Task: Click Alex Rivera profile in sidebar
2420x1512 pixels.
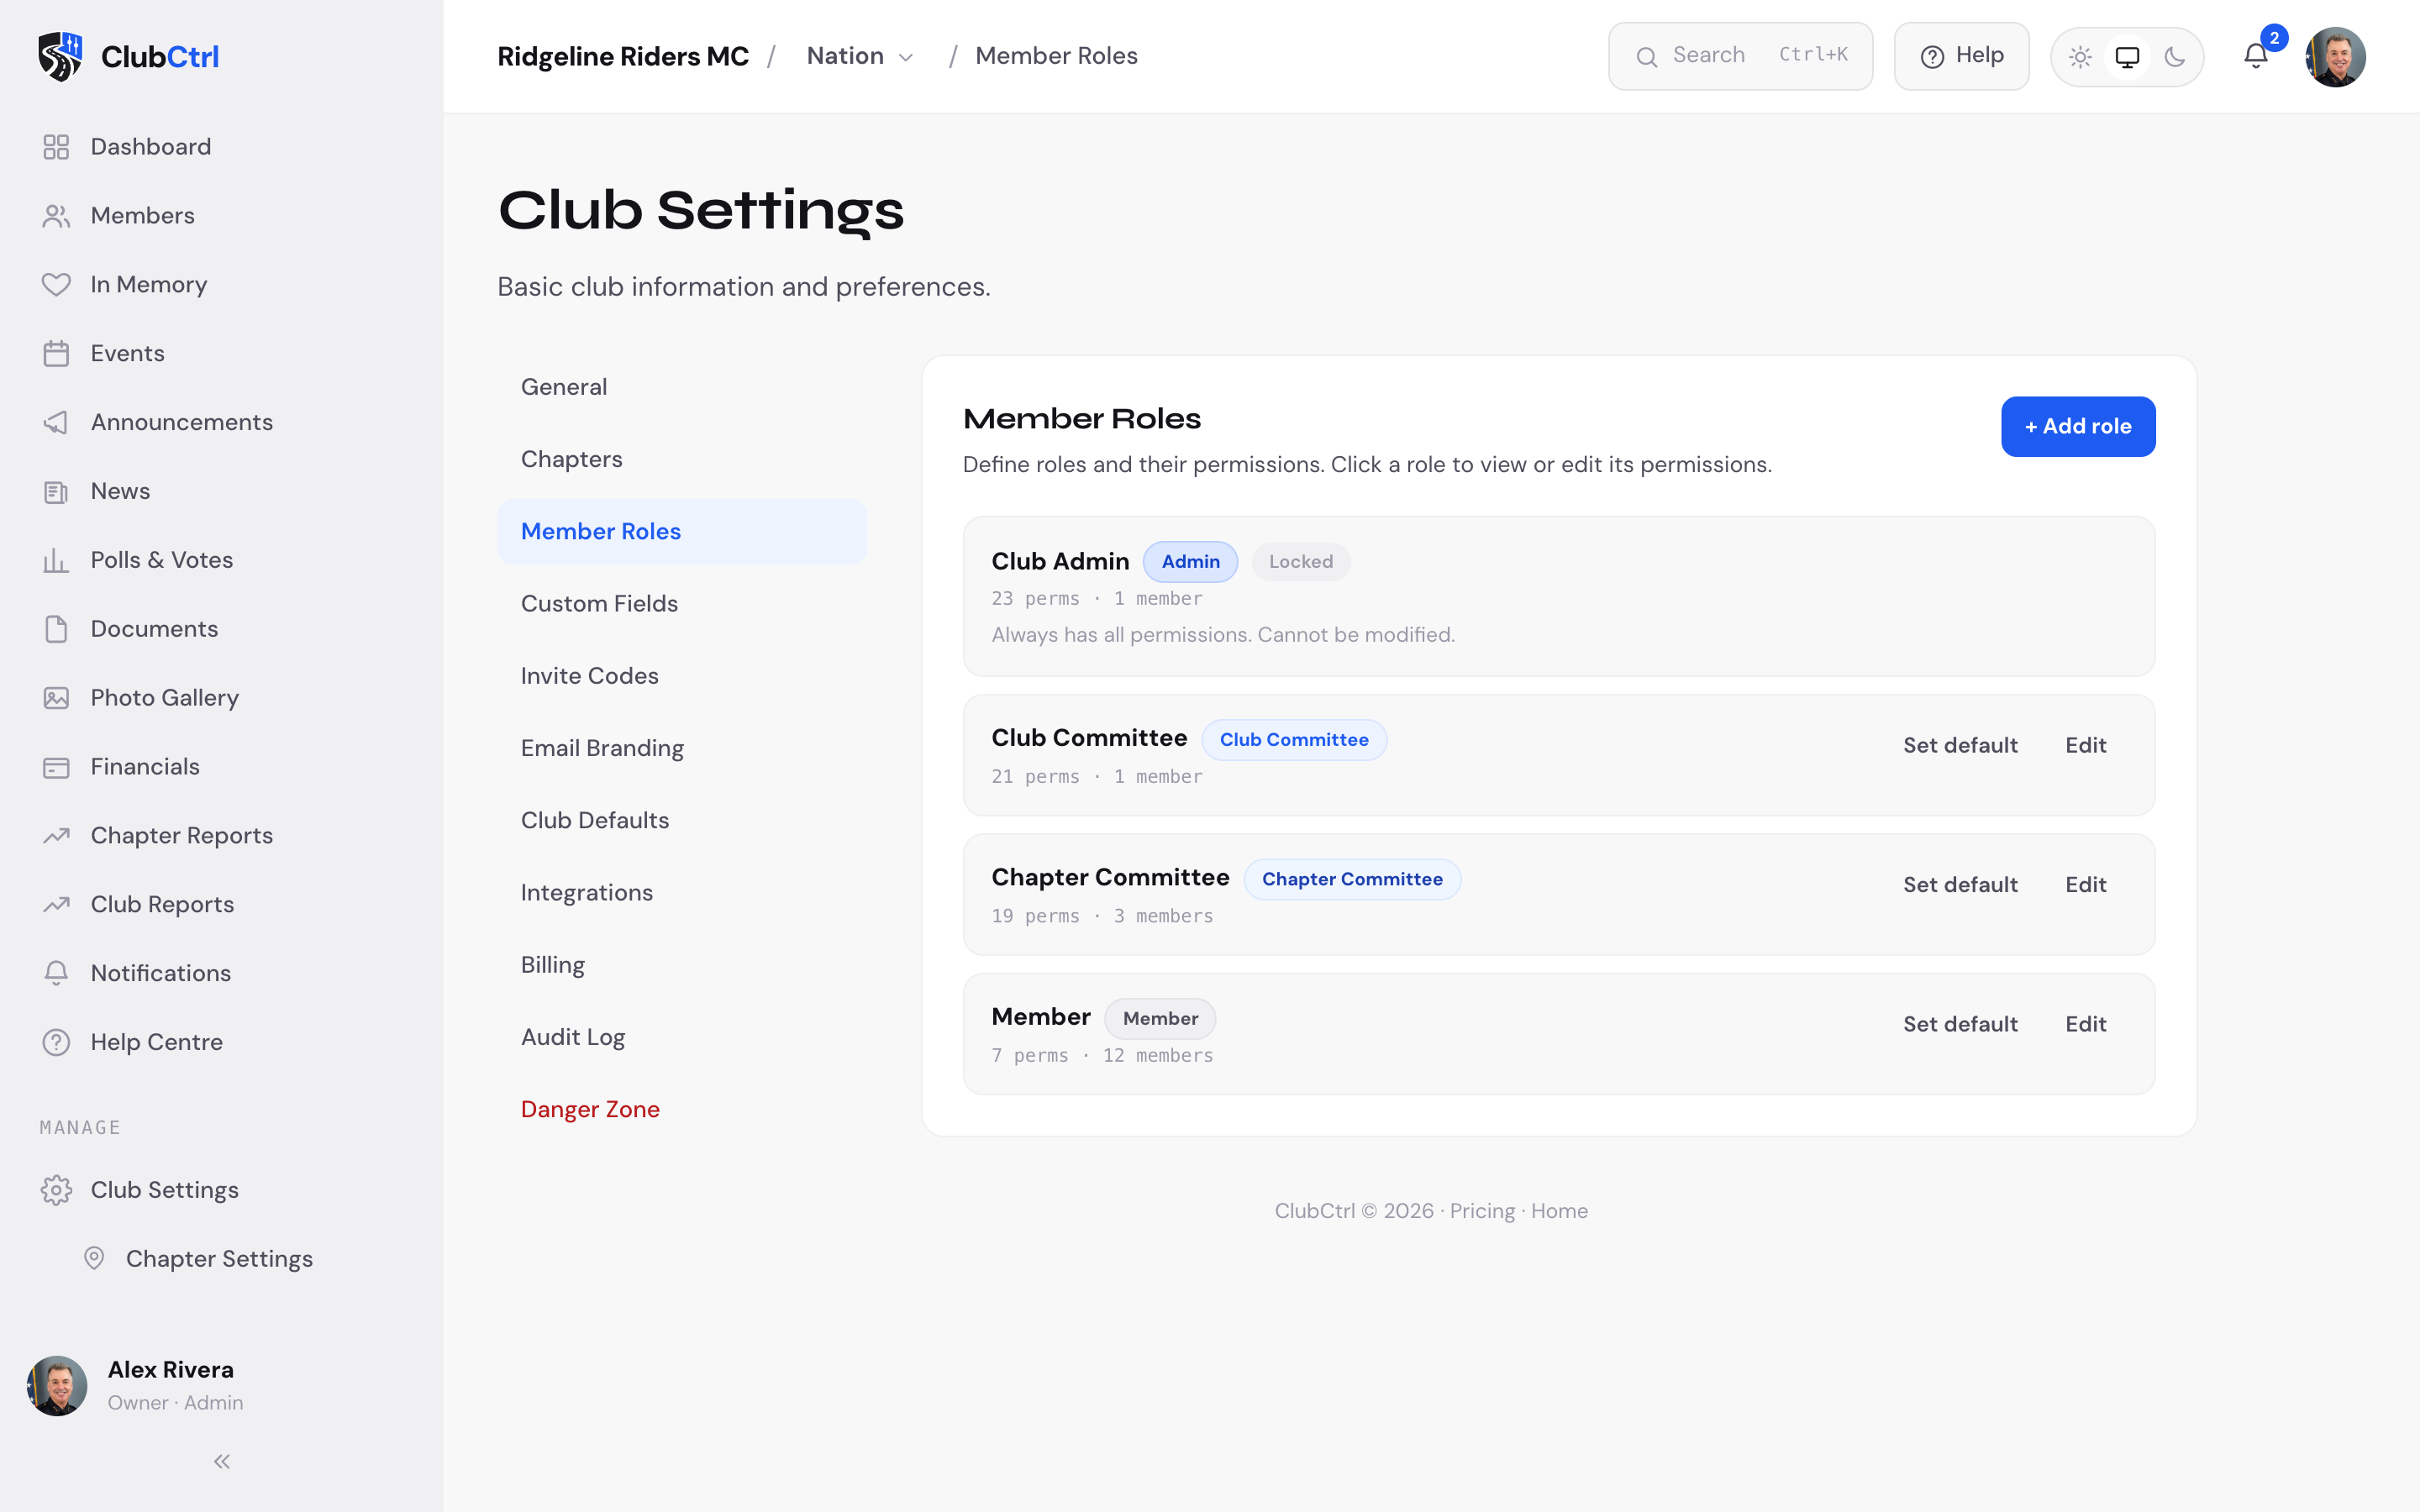Action: tap(222, 1386)
